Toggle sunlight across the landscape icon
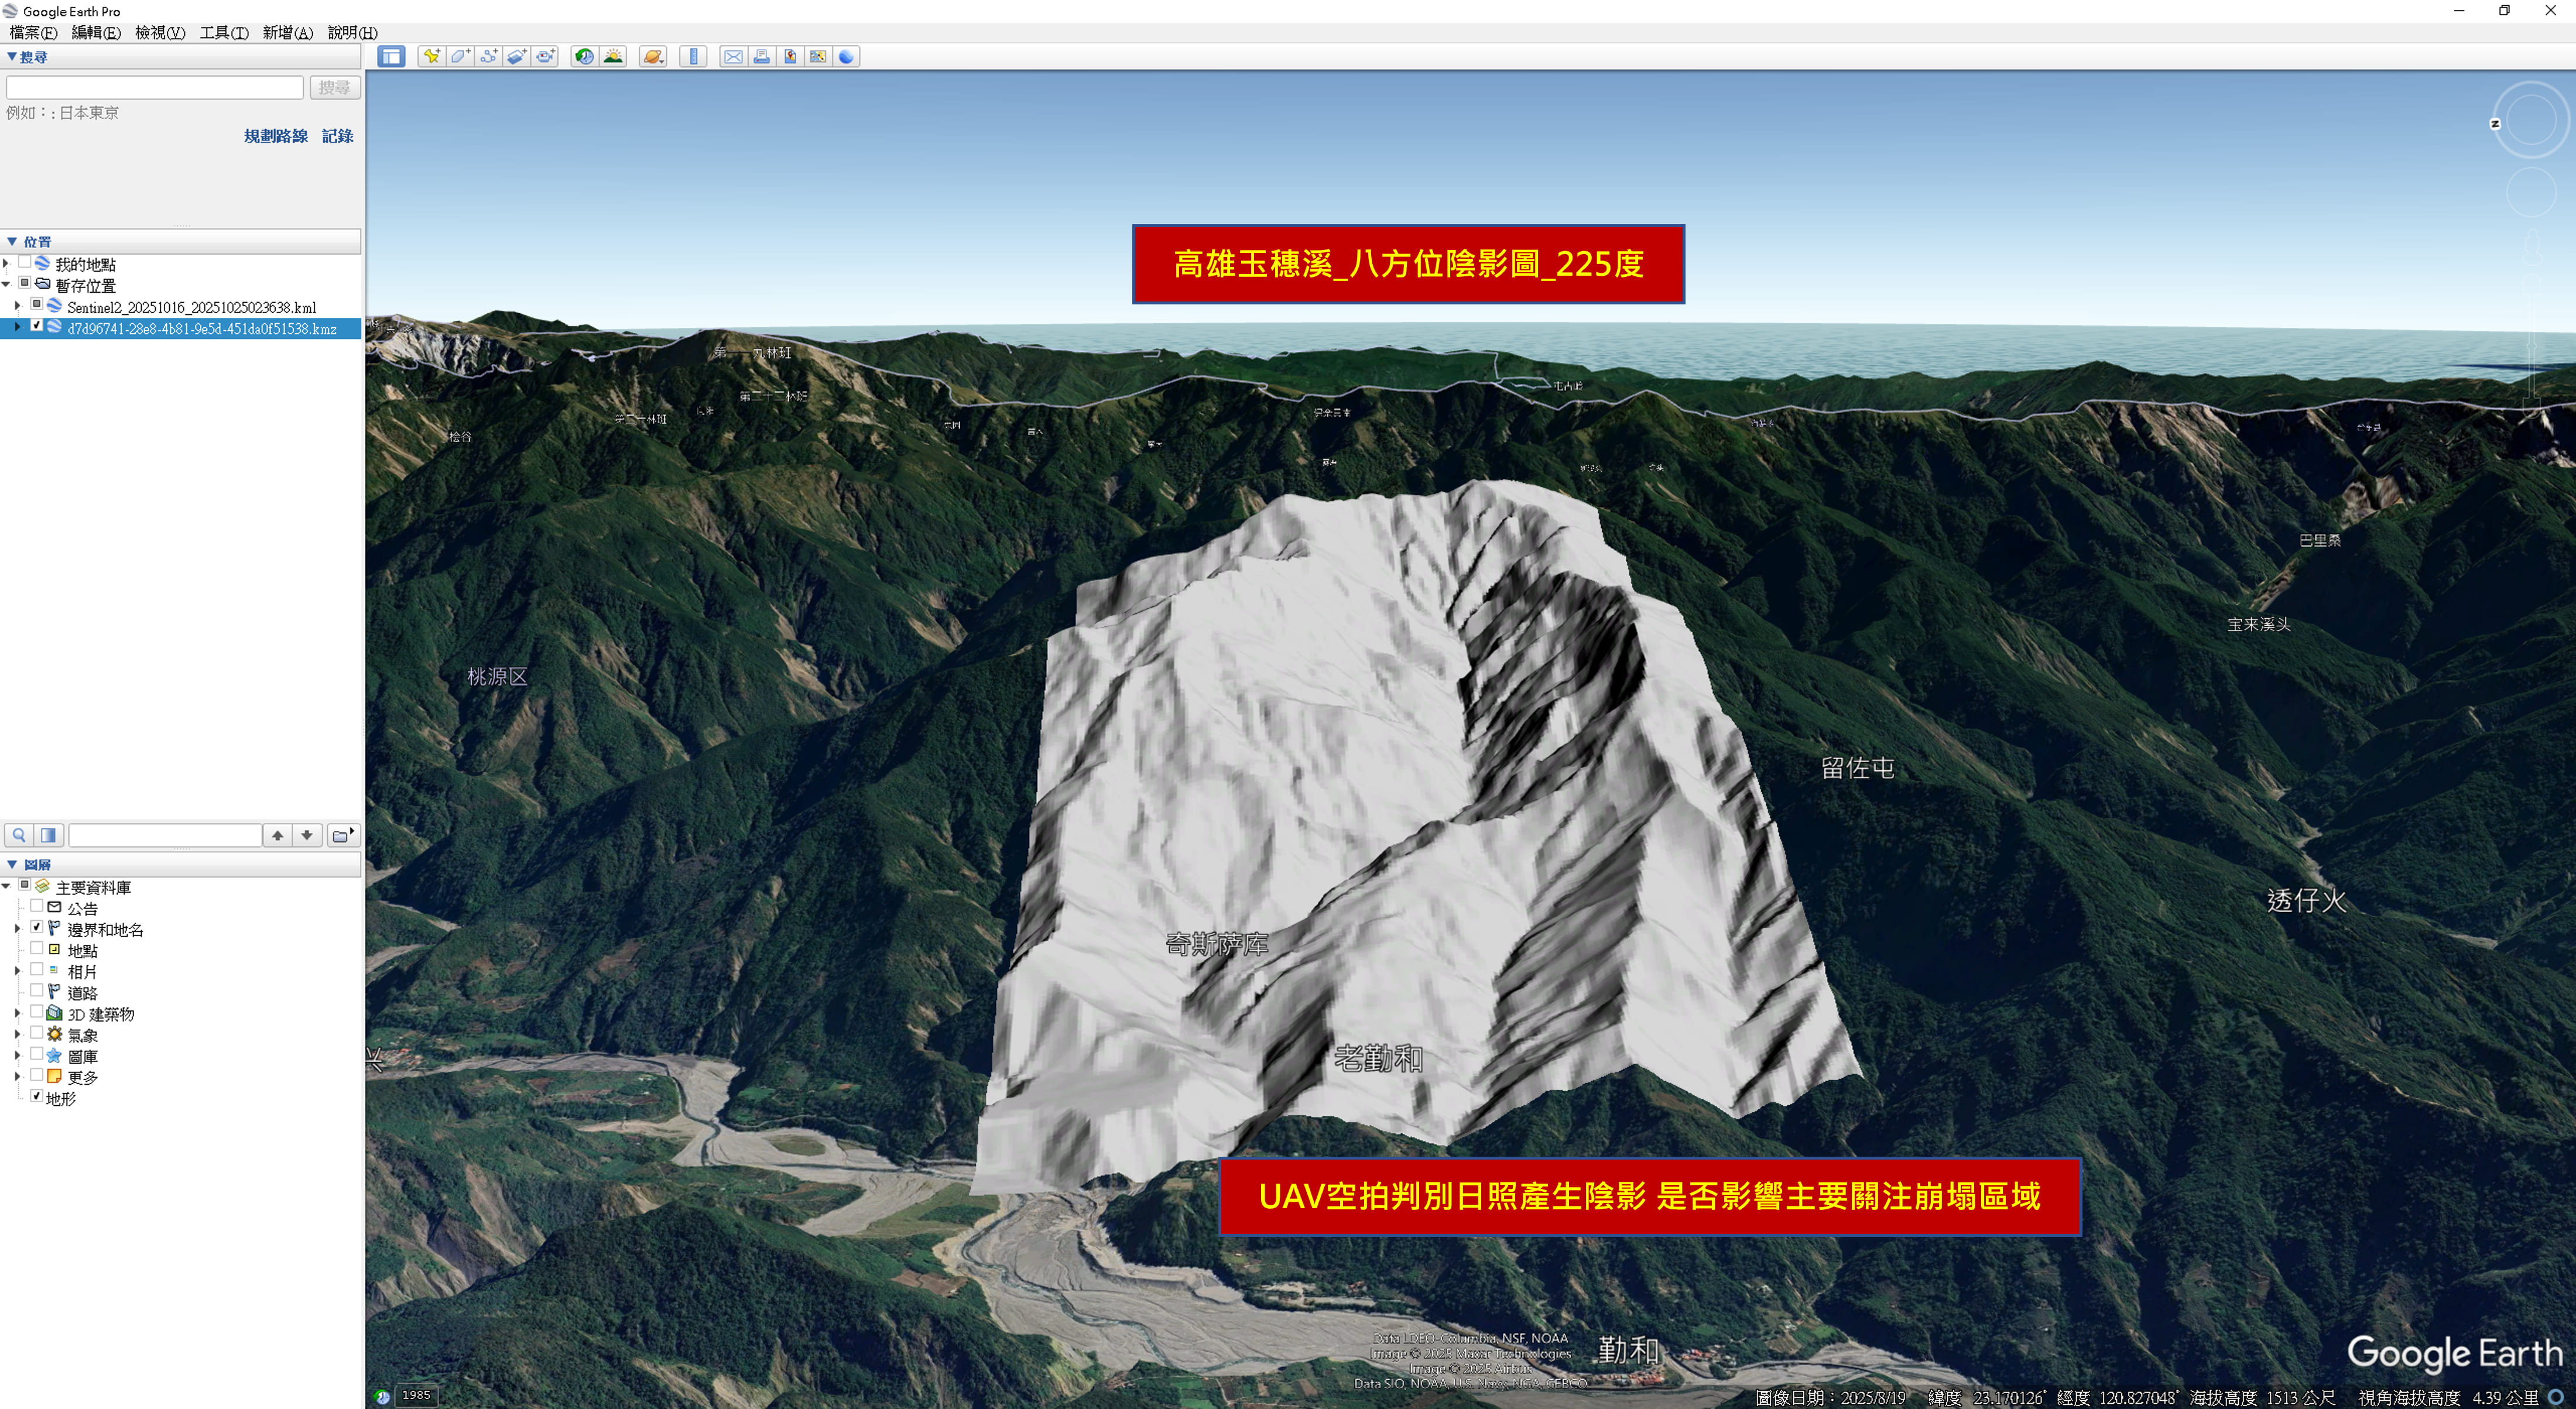The image size is (2576, 1409). (613, 57)
